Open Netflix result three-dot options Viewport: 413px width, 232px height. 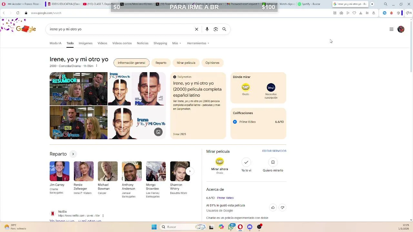(x=103, y=216)
